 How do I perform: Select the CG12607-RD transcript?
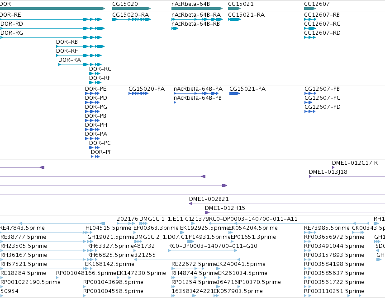coord(310,37)
